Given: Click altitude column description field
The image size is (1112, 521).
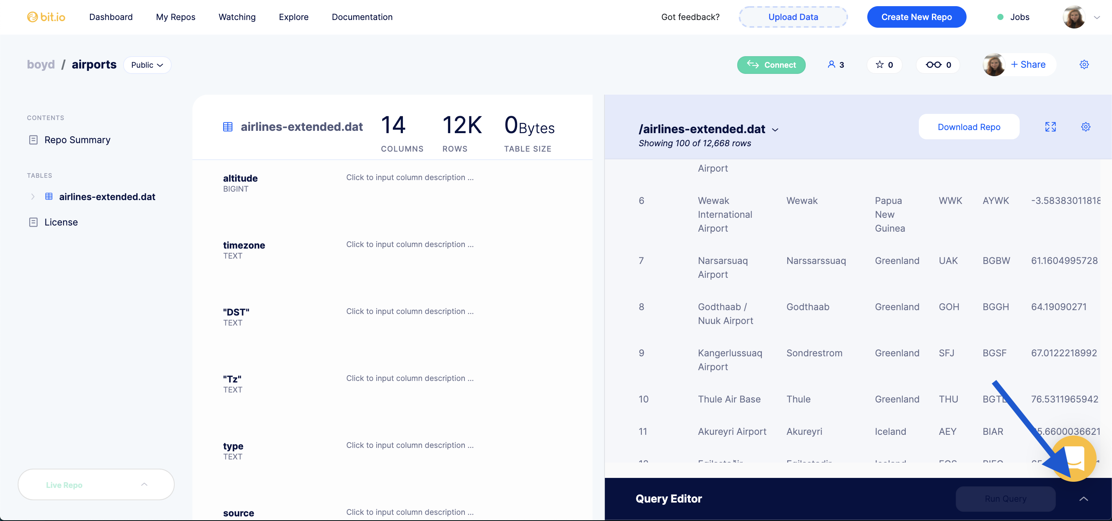Looking at the screenshot, I should tap(410, 177).
